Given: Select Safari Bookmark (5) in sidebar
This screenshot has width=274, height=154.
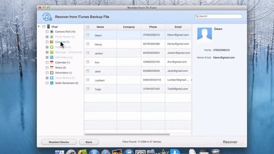Looking at the screenshot, I should coord(67,83).
